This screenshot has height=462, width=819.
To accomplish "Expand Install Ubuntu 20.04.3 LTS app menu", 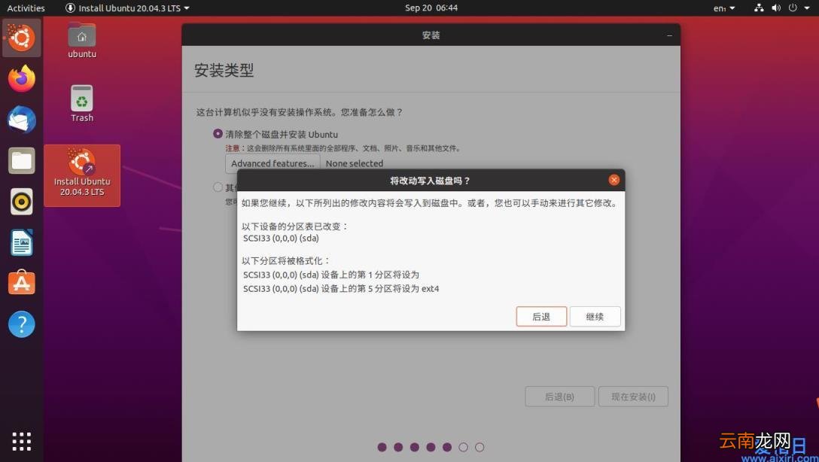I will tap(128, 8).
